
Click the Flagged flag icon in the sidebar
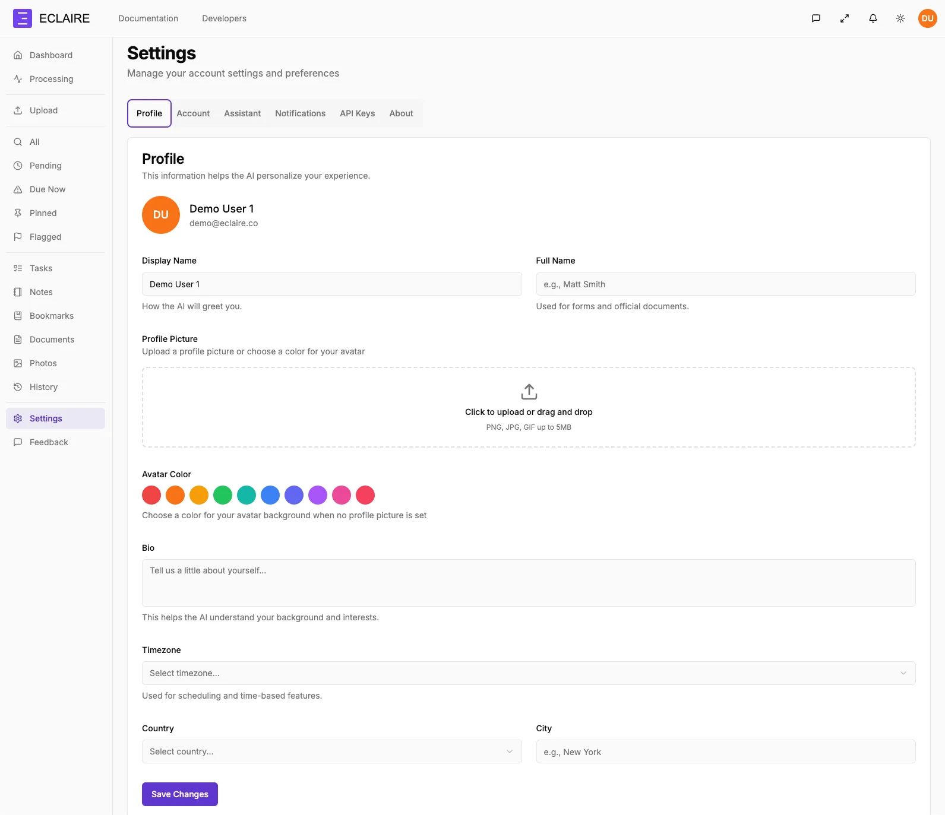(18, 237)
